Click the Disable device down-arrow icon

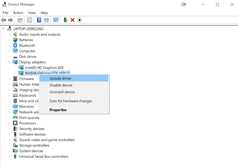click(x=79, y=20)
